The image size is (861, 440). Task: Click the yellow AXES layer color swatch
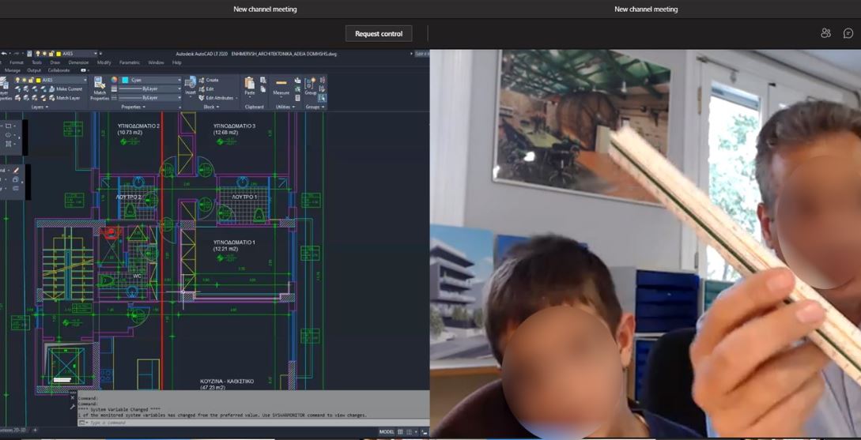pos(38,80)
